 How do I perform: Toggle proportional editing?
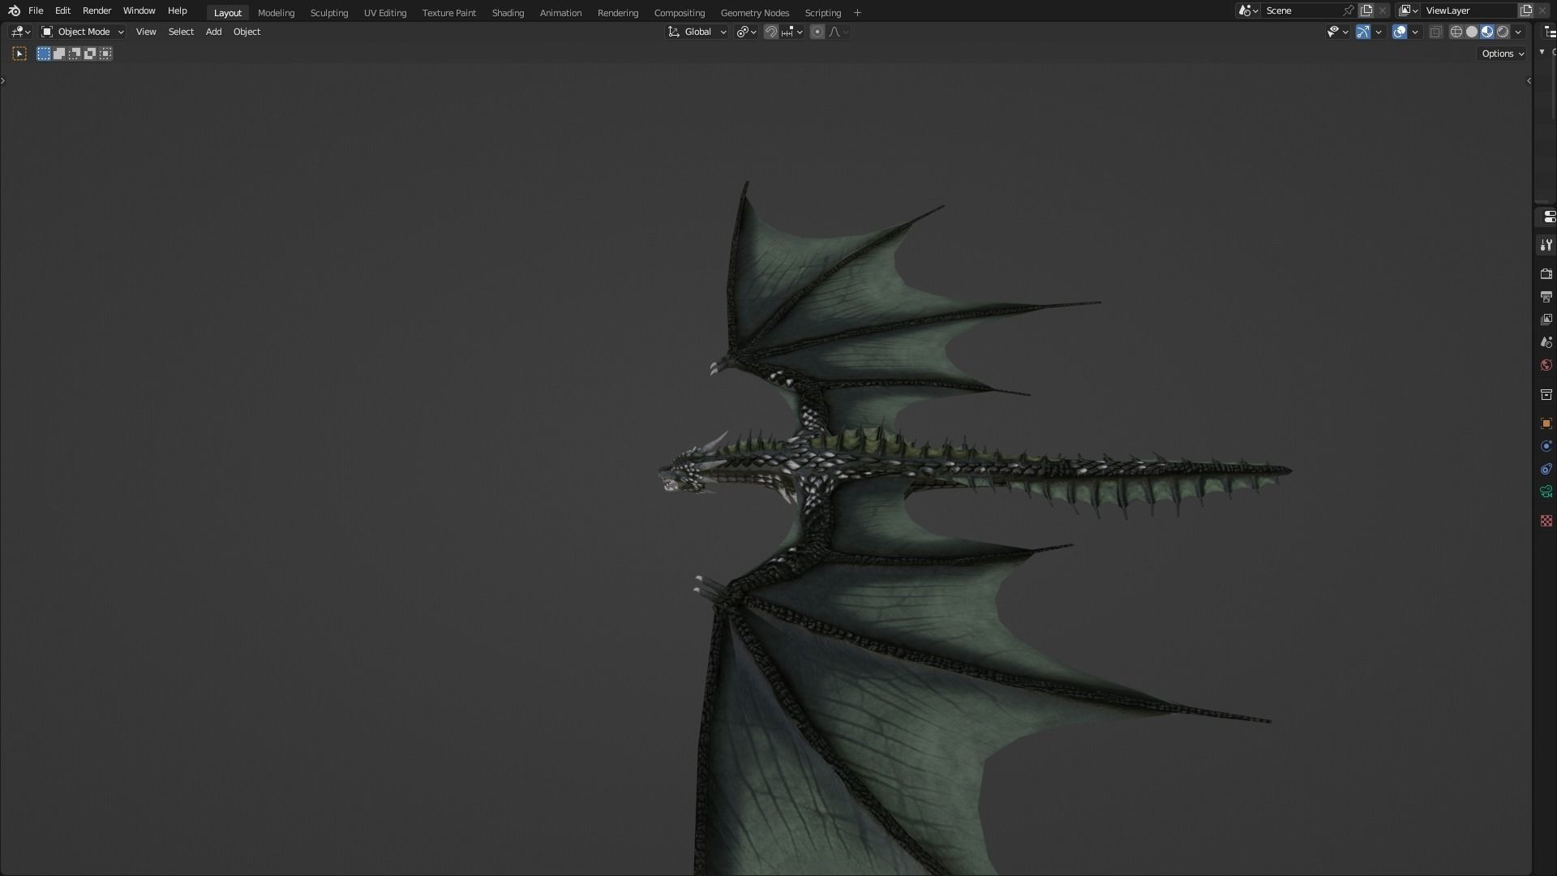tap(817, 32)
